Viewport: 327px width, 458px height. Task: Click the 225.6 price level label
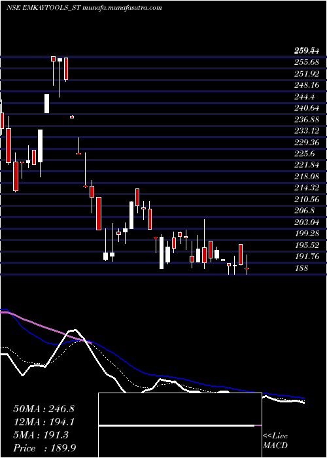pos(304,154)
